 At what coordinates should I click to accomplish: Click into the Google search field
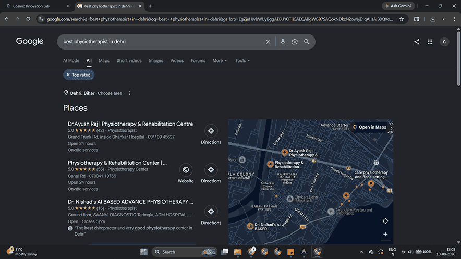coord(162,42)
